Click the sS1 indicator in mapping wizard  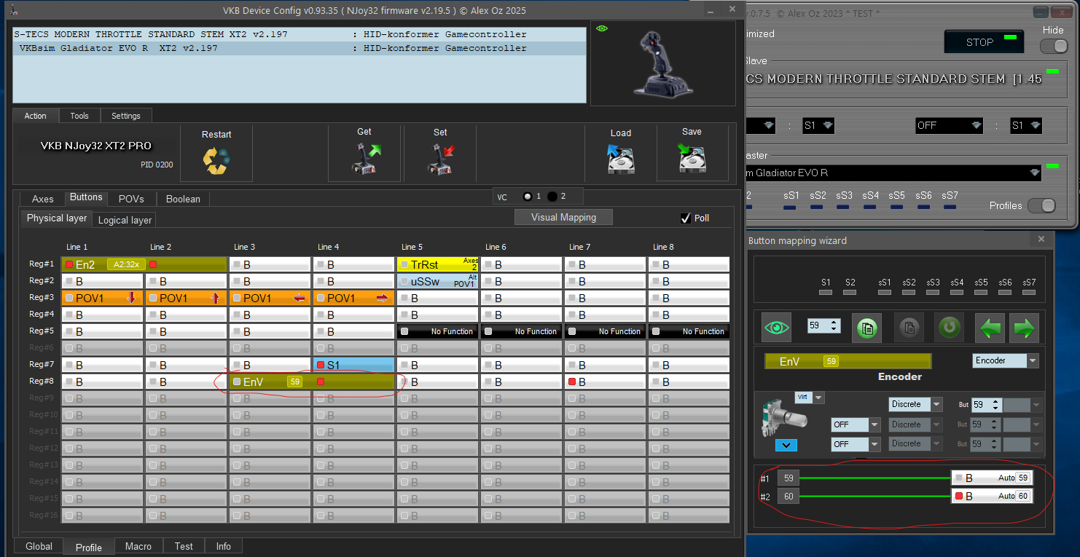coord(885,292)
